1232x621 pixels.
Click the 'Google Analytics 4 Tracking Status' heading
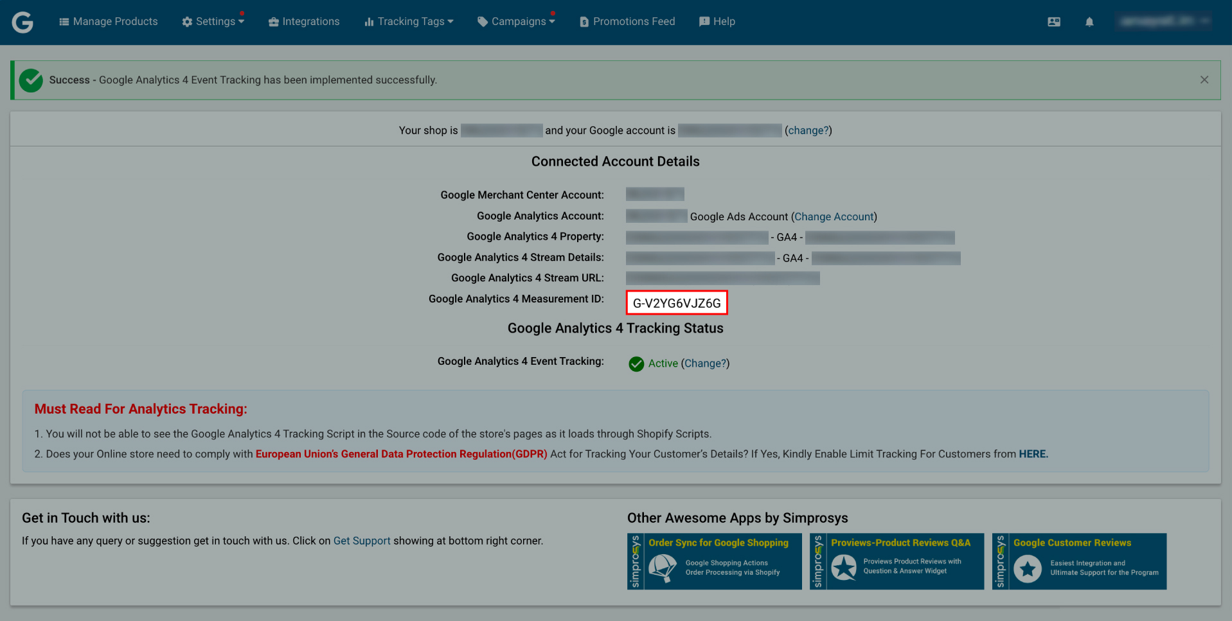(616, 328)
